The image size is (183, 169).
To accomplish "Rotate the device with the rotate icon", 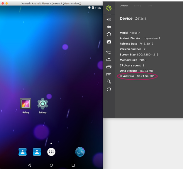I will point(109,34).
